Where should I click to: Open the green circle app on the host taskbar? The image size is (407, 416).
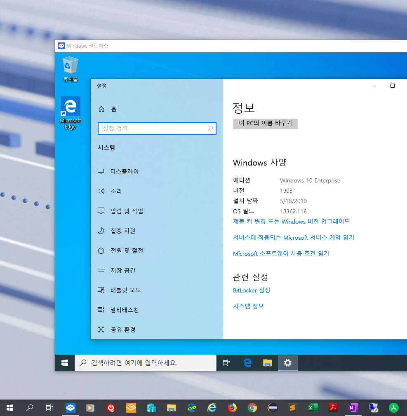point(394,408)
